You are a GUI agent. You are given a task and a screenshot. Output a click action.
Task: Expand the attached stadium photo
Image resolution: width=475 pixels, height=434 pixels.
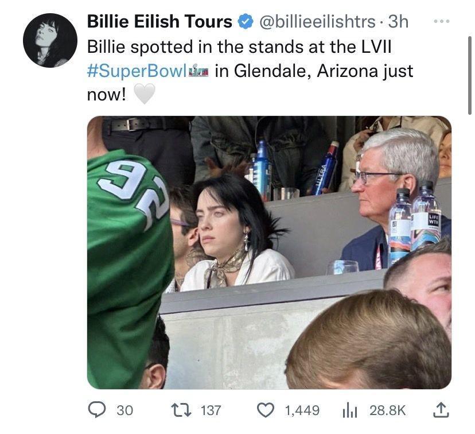coord(269,253)
